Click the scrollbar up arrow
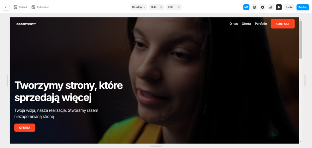This screenshot has width=312, height=148. pos(301,19)
